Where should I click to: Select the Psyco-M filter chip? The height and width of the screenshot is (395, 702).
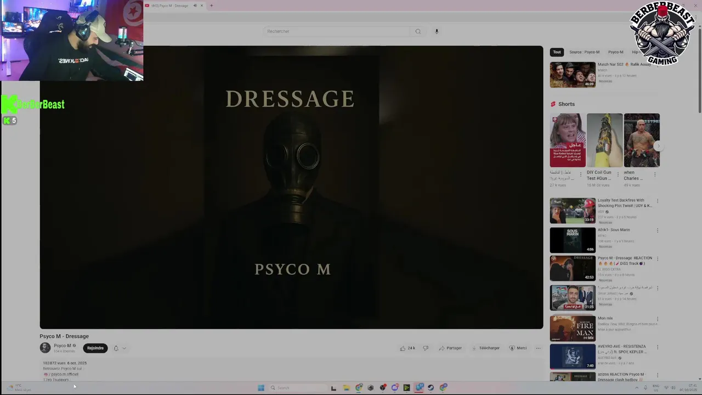click(615, 52)
